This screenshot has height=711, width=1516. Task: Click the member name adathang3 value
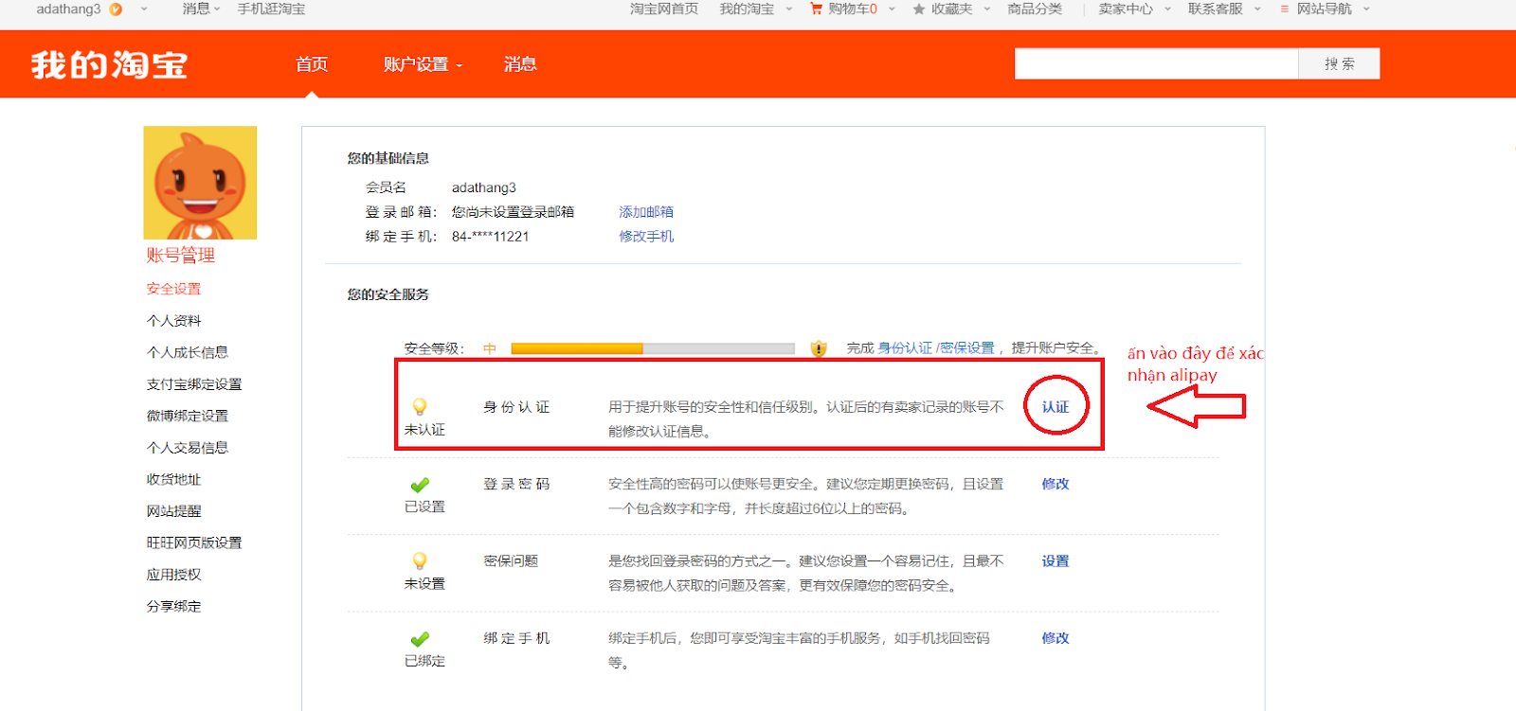(484, 187)
